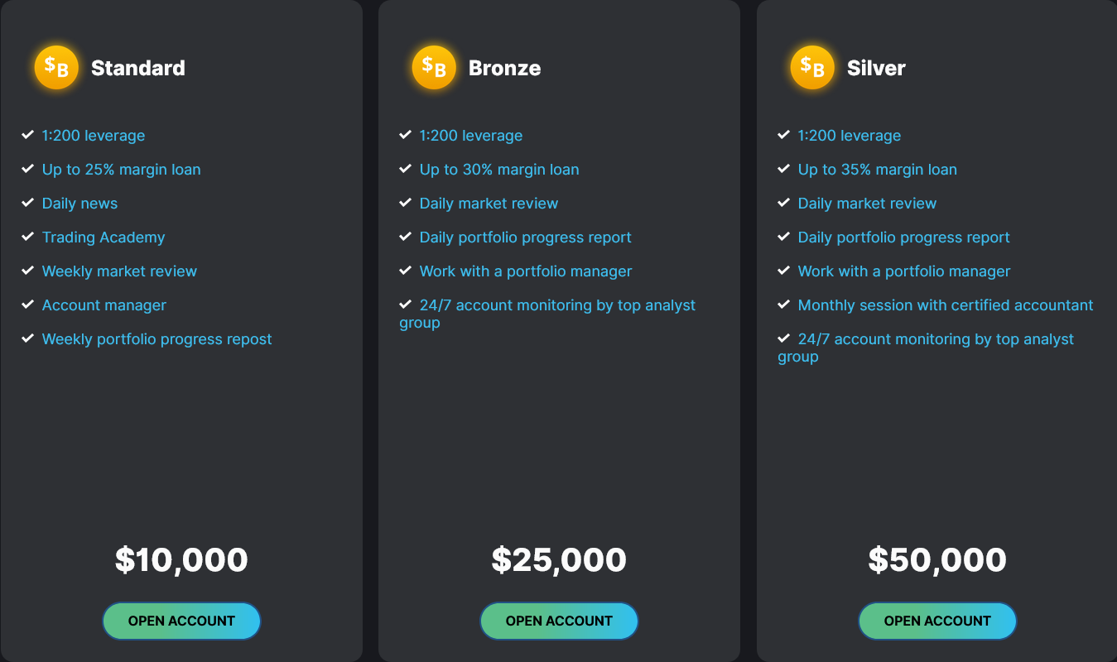
Task: Select Daily news feature in Standard
Action: coord(79,204)
